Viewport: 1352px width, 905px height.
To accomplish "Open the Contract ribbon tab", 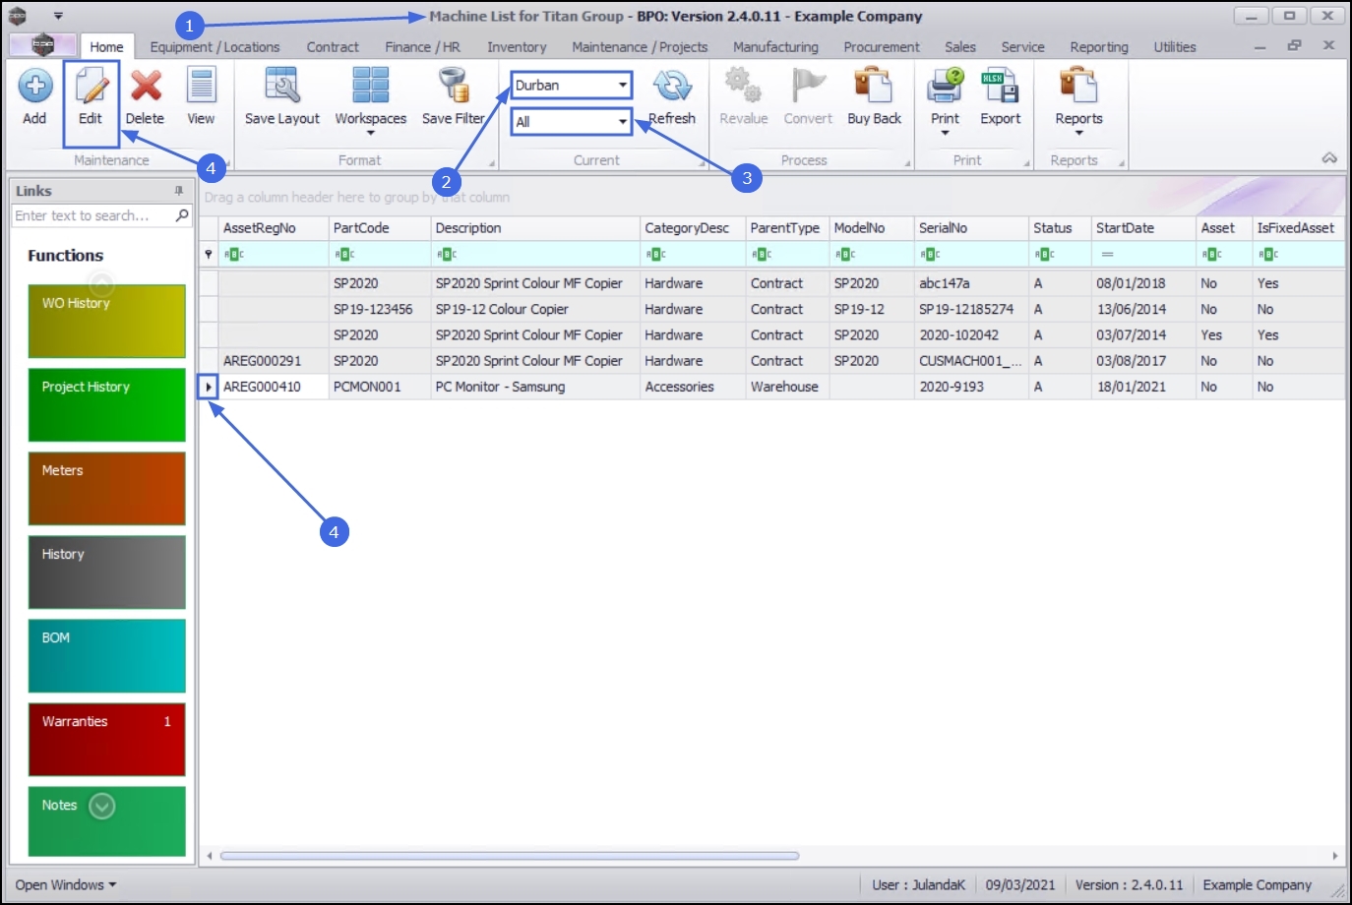I will tap(333, 46).
